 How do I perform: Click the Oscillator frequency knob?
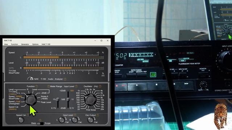click(90, 100)
